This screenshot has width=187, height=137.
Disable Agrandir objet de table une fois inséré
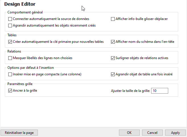pos(113,74)
